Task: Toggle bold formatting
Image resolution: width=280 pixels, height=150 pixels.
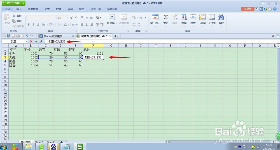Action: (x=29, y=24)
